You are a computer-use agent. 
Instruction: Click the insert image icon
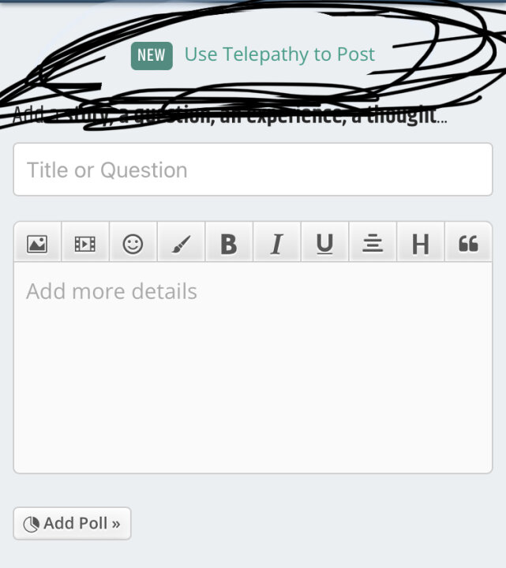pyautogui.click(x=37, y=244)
